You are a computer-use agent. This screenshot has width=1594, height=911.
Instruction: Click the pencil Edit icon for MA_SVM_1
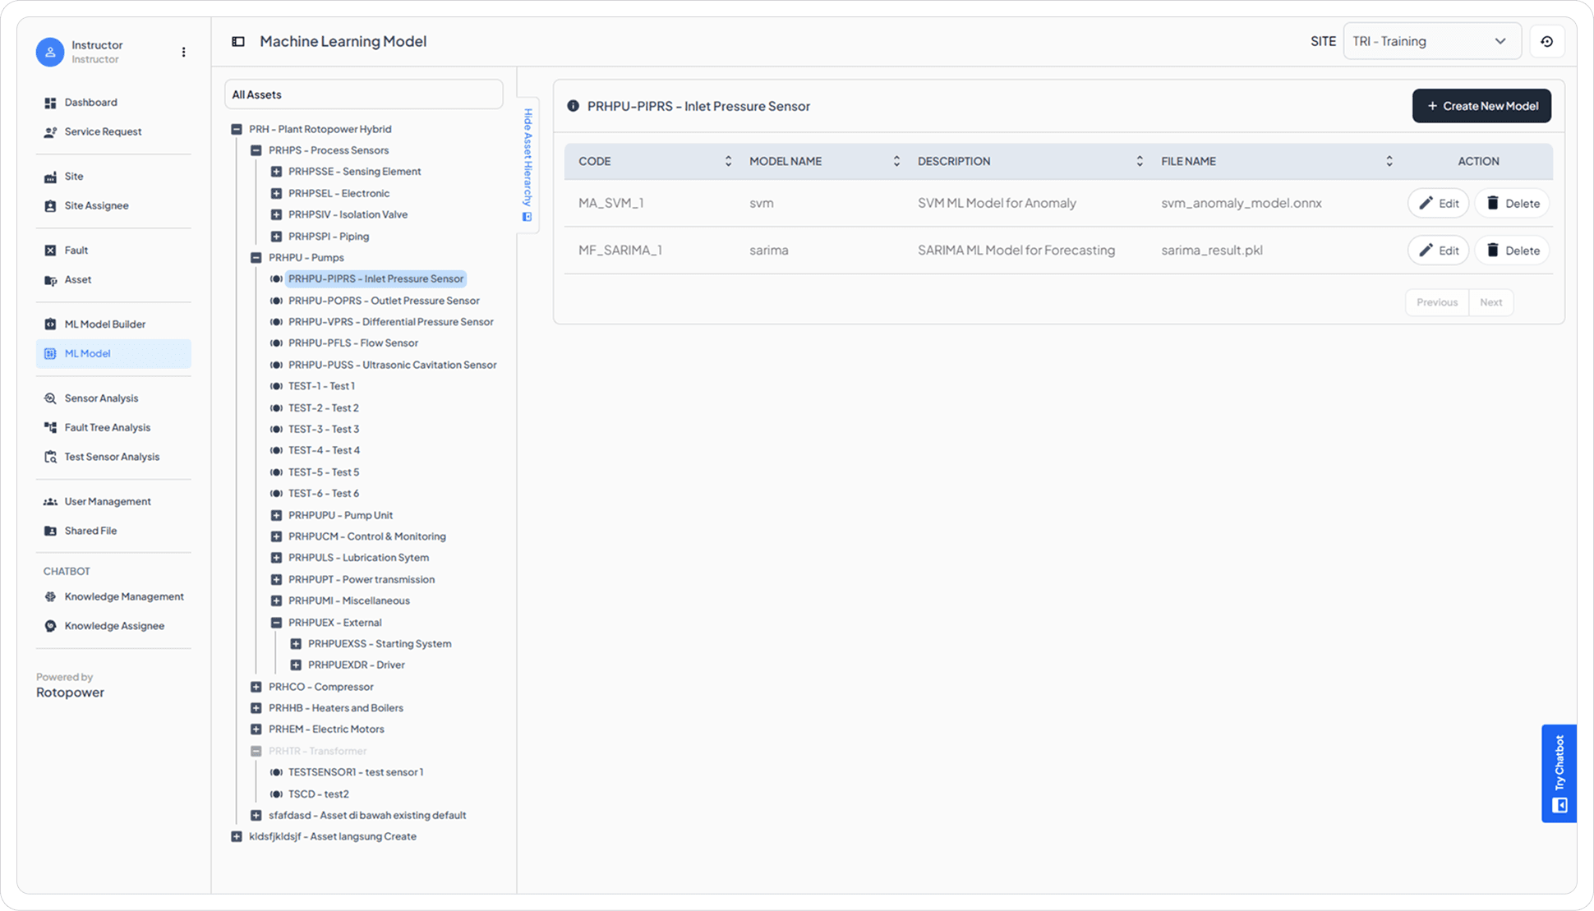1426,203
